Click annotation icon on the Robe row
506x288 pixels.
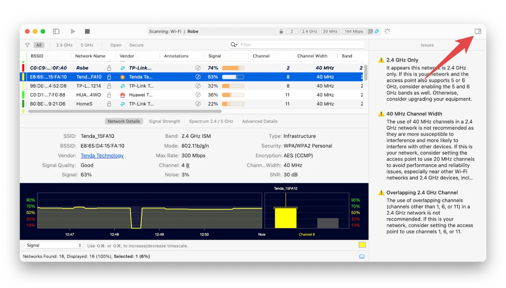point(198,68)
